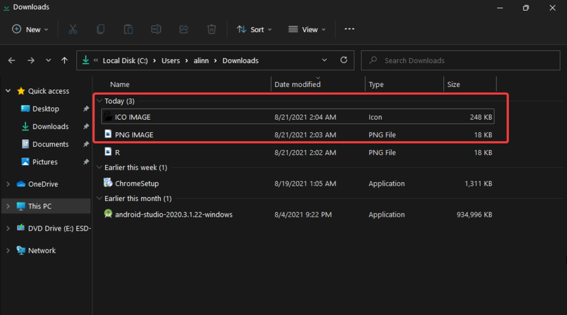Image resolution: width=567 pixels, height=315 pixels.
Task: Click the Cut scissors icon in toolbar
Action: coord(72,29)
